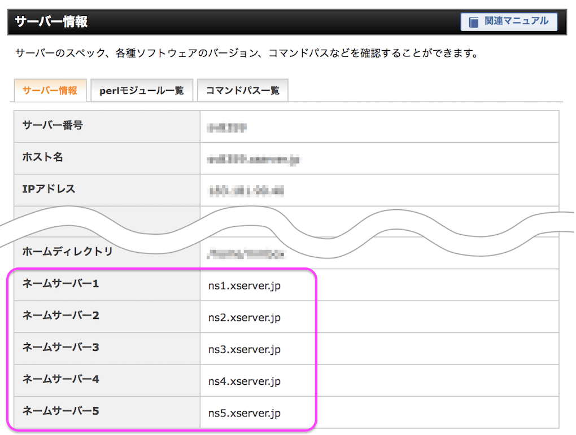Click the blurred ホスト名 value
576x435 pixels.
coord(254,160)
